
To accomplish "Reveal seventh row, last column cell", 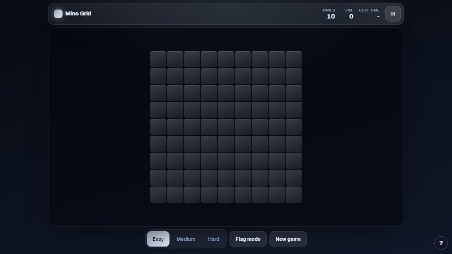I will tap(294, 161).
